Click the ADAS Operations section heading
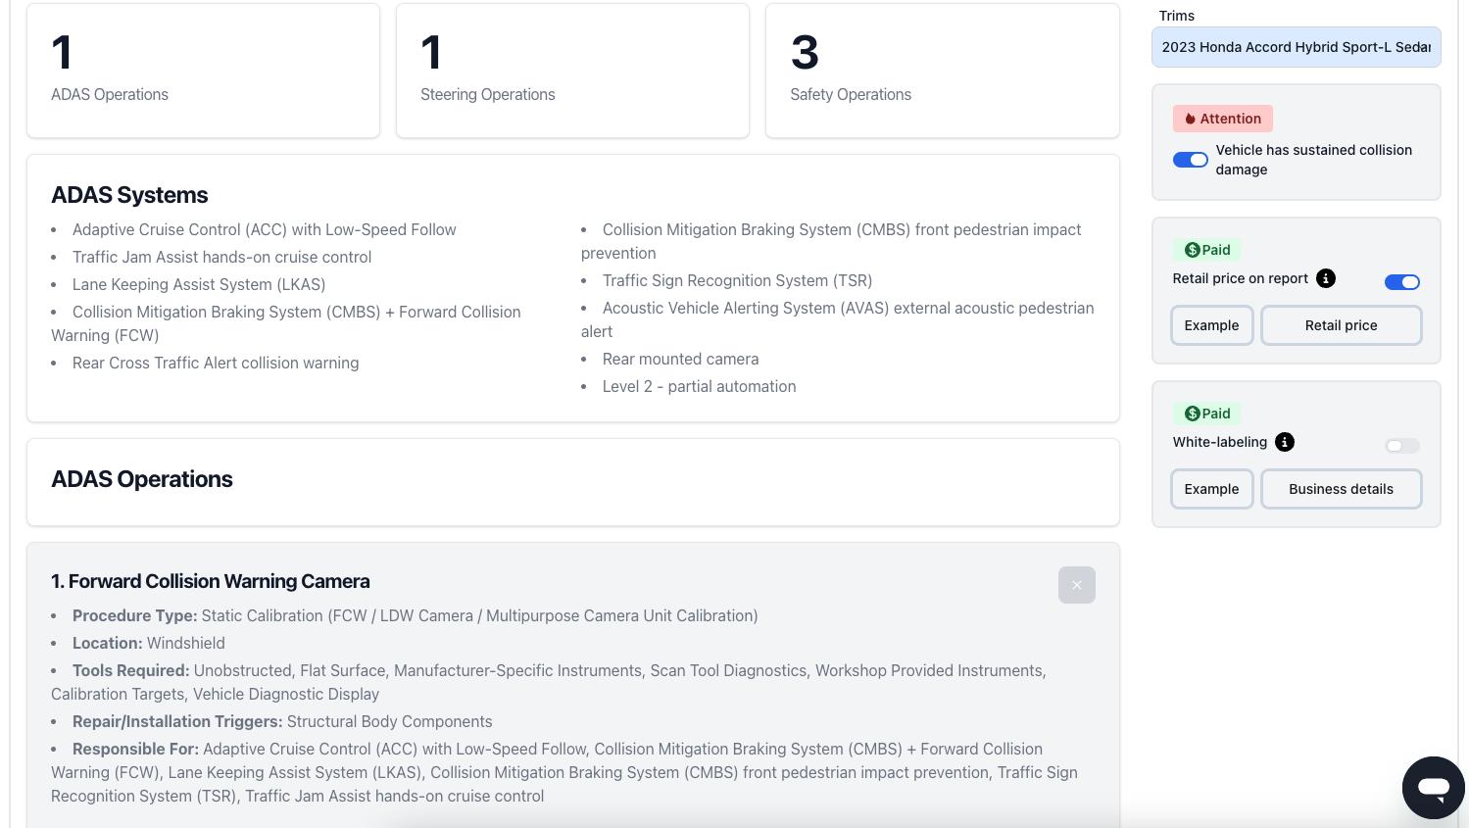The image size is (1469, 828). [x=142, y=479]
